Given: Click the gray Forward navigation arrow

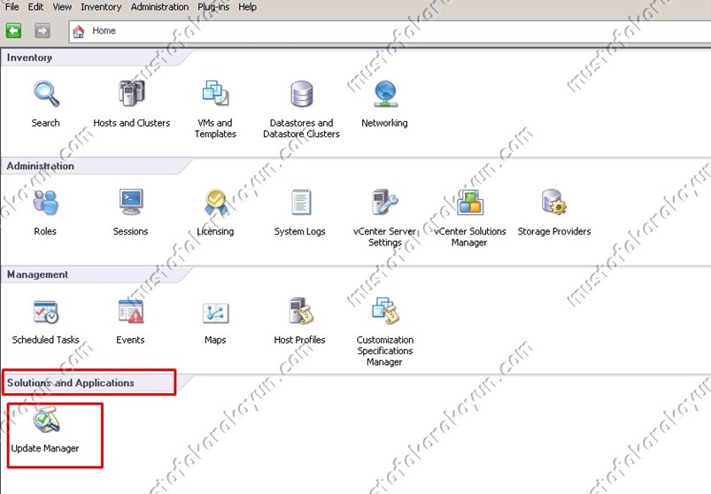Looking at the screenshot, I should pyautogui.click(x=43, y=31).
